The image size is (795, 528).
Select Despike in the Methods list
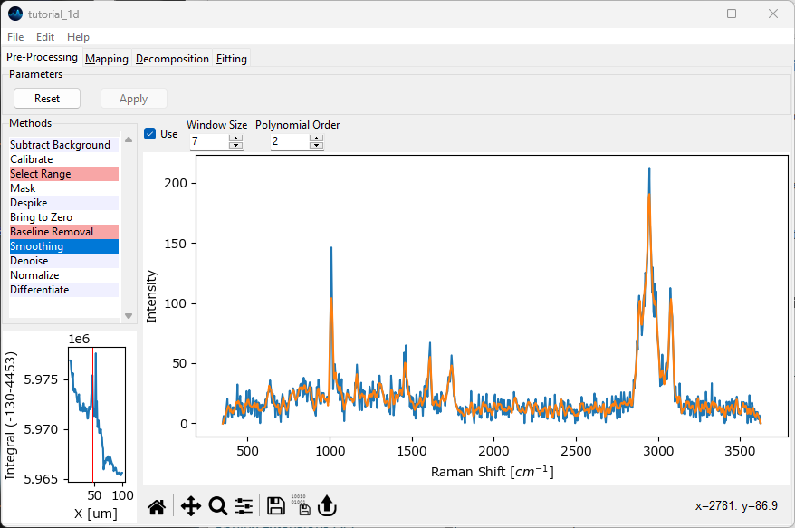(29, 203)
